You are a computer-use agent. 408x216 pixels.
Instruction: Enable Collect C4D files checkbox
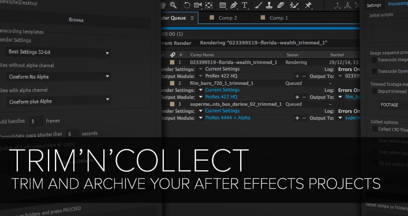click(x=375, y=128)
